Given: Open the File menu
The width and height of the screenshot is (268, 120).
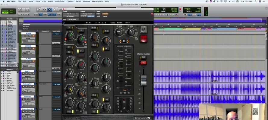Looking at the screenshot, I should tap(19, 1).
